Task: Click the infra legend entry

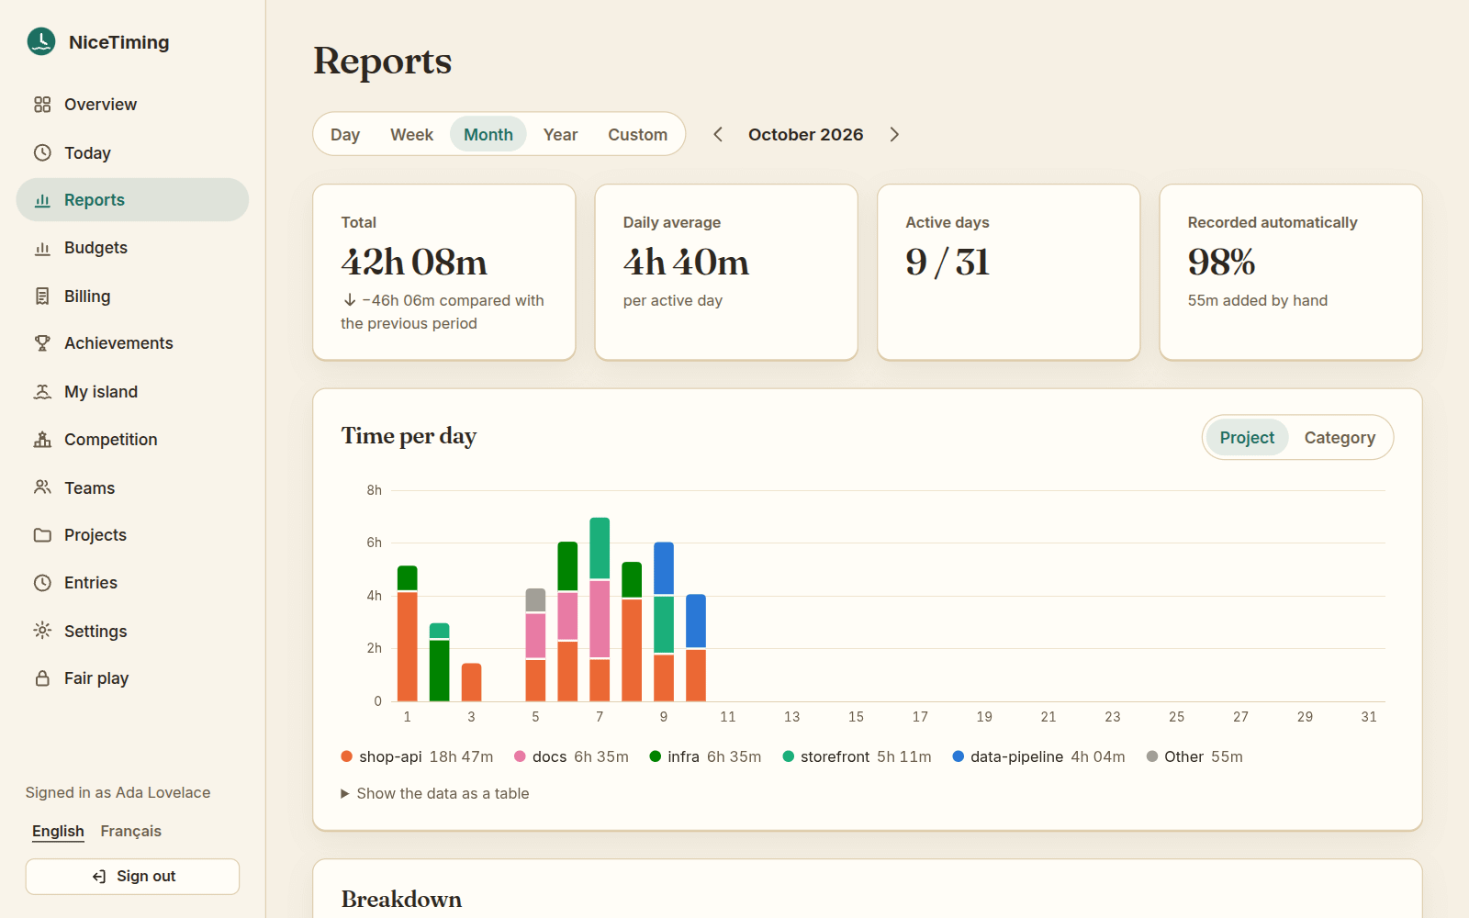Action: point(705,756)
